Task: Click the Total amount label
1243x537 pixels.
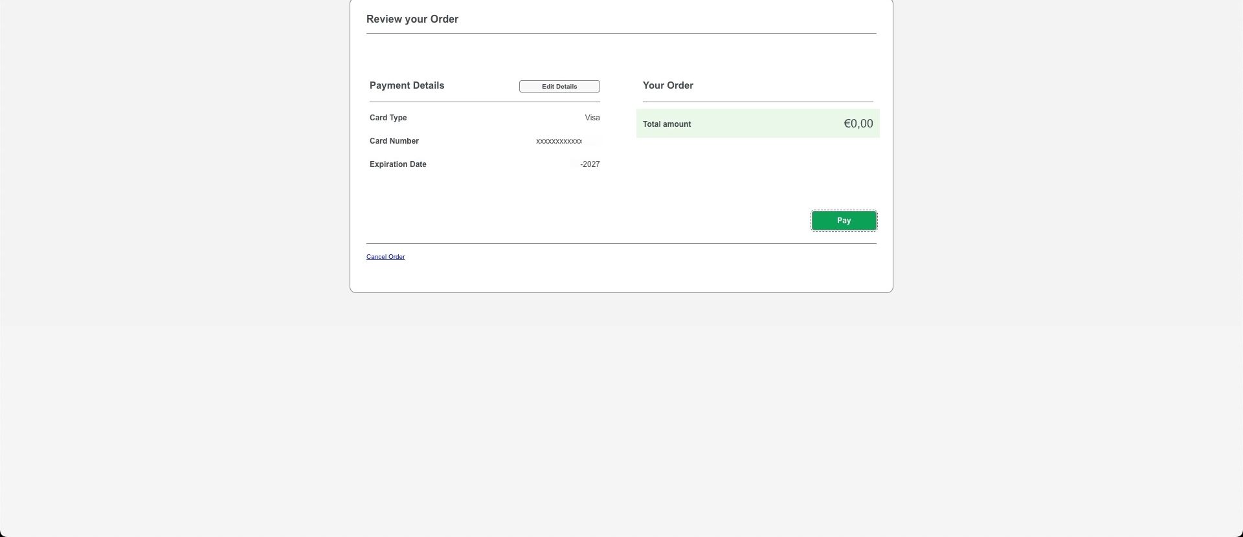Action: point(666,124)
